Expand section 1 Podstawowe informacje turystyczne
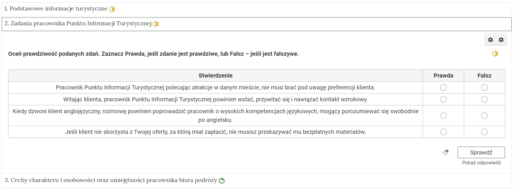This screenshot has width=514, height=189. tap(58, 9)
